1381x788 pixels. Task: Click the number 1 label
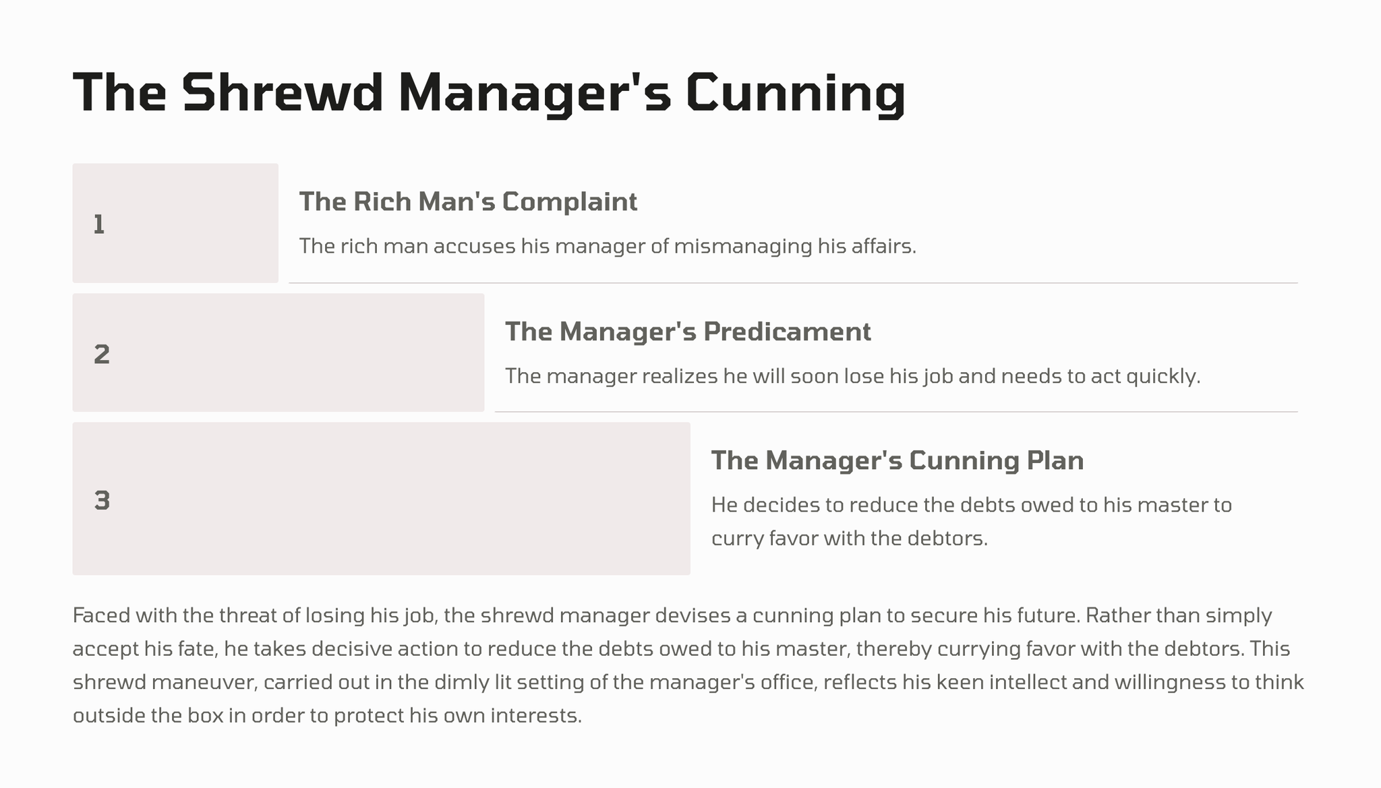[x=99, y=224]
